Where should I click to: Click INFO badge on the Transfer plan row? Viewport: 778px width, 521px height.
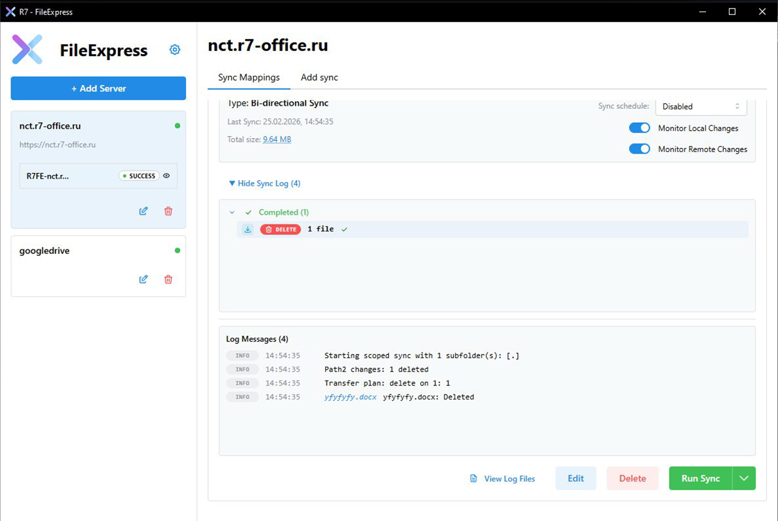(243, 383)
